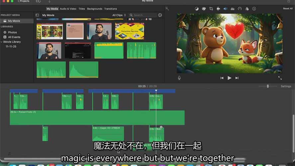Select the cropping tool
This screenshot has height=166, width=295.
coord(211,9)
